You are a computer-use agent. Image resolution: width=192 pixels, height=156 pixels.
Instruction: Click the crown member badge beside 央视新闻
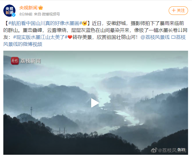click(41, 8)
